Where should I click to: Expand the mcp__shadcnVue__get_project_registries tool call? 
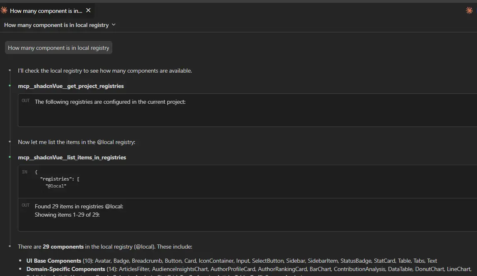(71, 86)
